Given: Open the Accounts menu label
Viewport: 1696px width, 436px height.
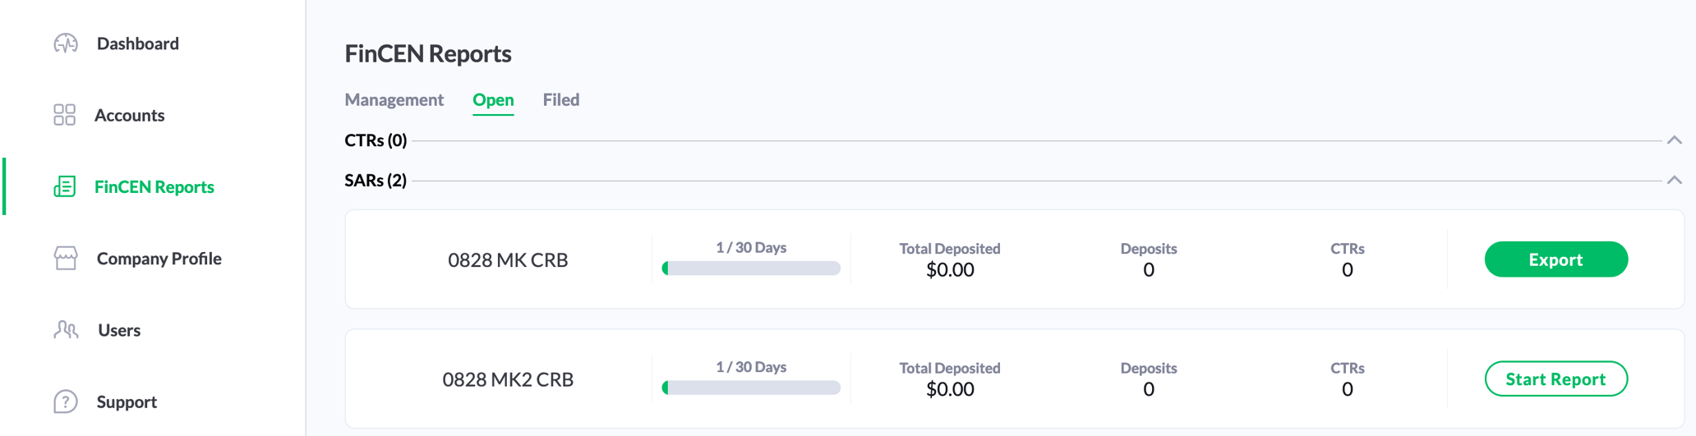Looking at the screenshot, I should coord(130,115).
